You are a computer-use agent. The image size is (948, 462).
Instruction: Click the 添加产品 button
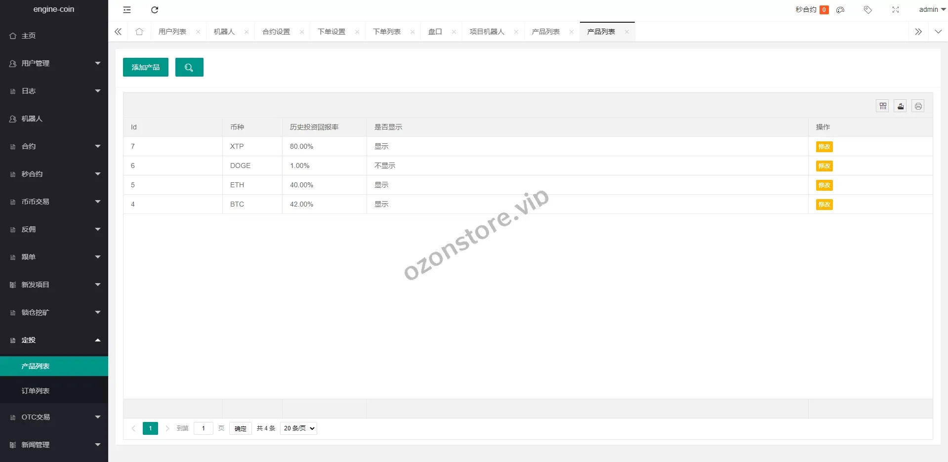[146, 67]
